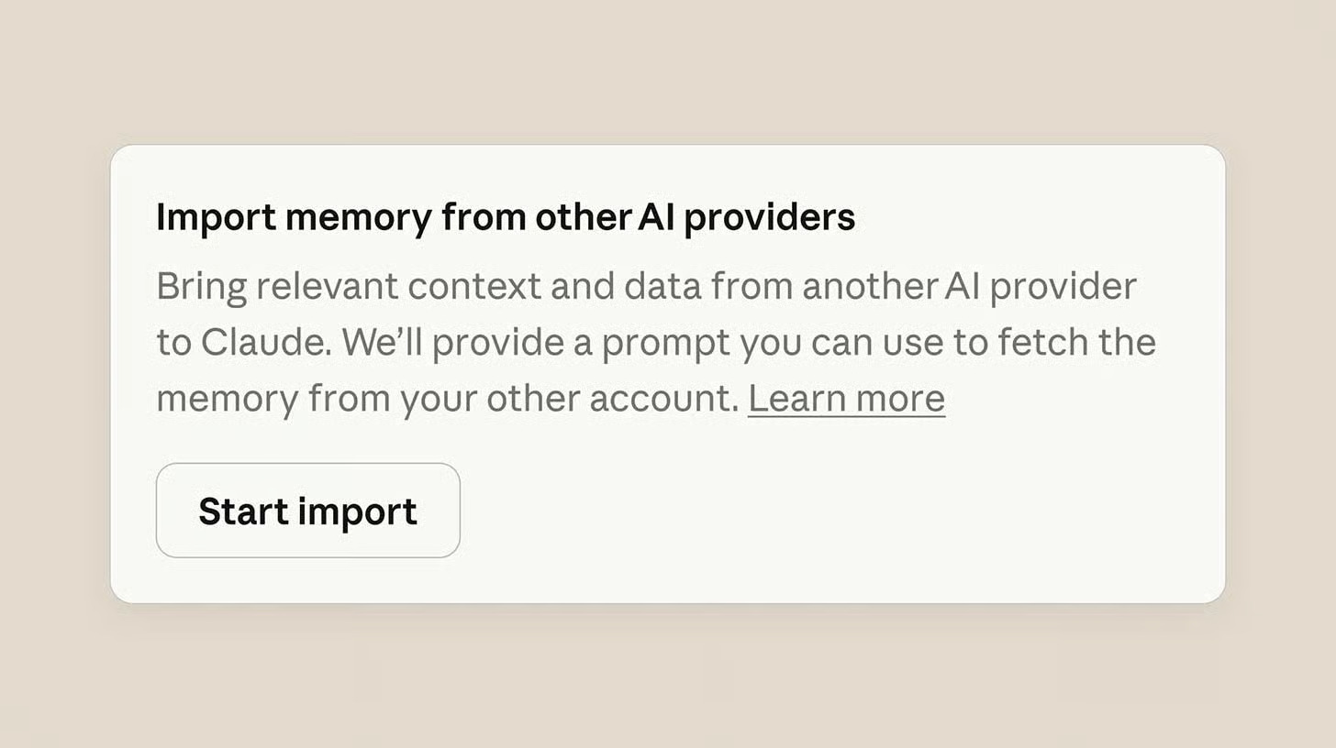The height and width of the screenshot is (748, 1336).
Task: Click inside the rounded Start import button border
Action: click(x=307, y=510)
